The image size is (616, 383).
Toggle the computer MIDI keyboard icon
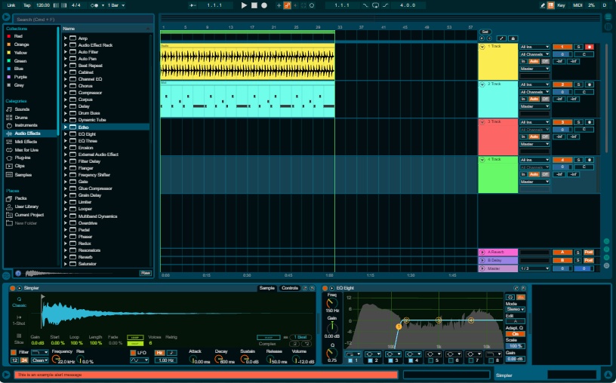pos(551,5)
